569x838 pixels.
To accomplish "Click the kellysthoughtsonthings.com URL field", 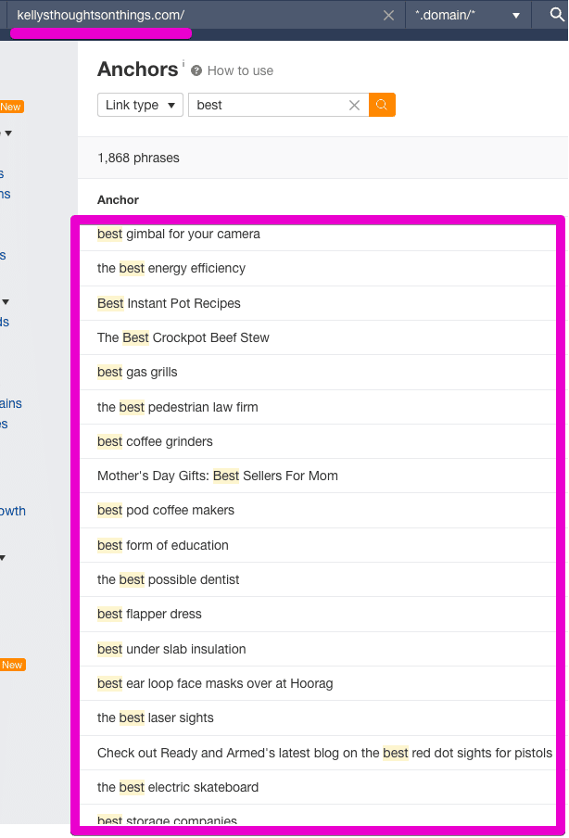I will [185, 15].
